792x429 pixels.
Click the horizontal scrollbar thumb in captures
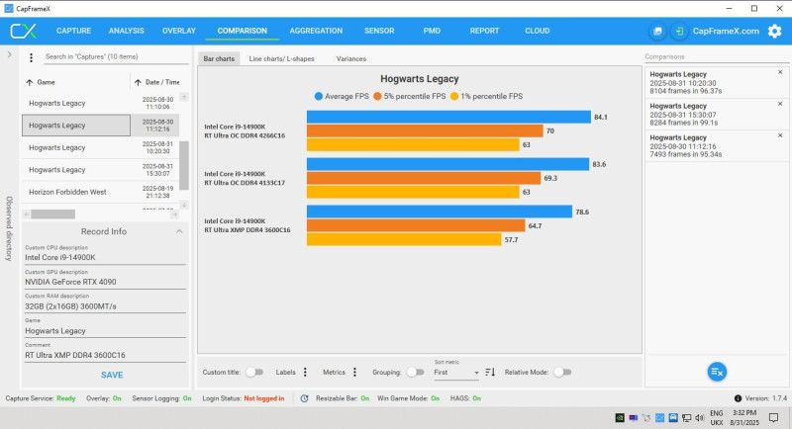click(53, 214)
